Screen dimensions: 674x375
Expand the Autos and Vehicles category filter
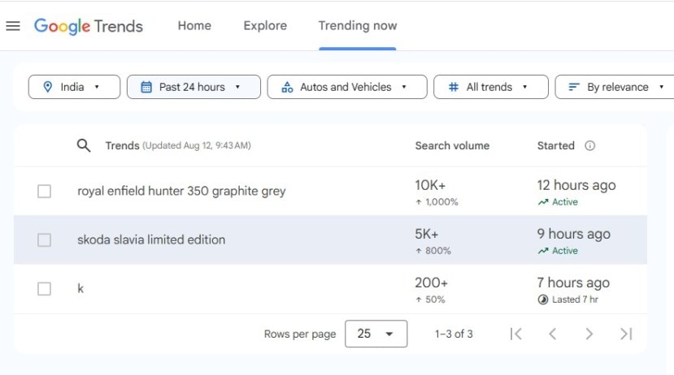347,87
